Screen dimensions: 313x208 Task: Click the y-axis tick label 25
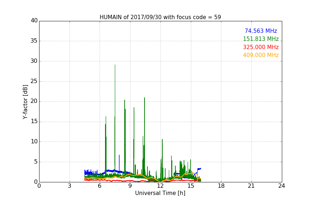click(x=34, y=81)
